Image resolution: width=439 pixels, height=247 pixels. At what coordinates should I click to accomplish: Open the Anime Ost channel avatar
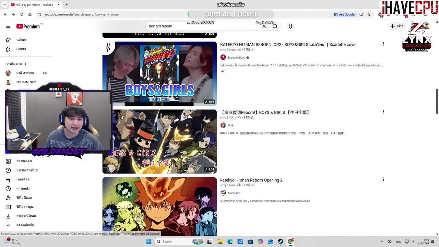[223, 193]
